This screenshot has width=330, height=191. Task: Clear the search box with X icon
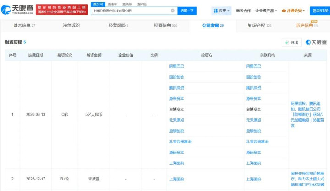click(172, 11)
